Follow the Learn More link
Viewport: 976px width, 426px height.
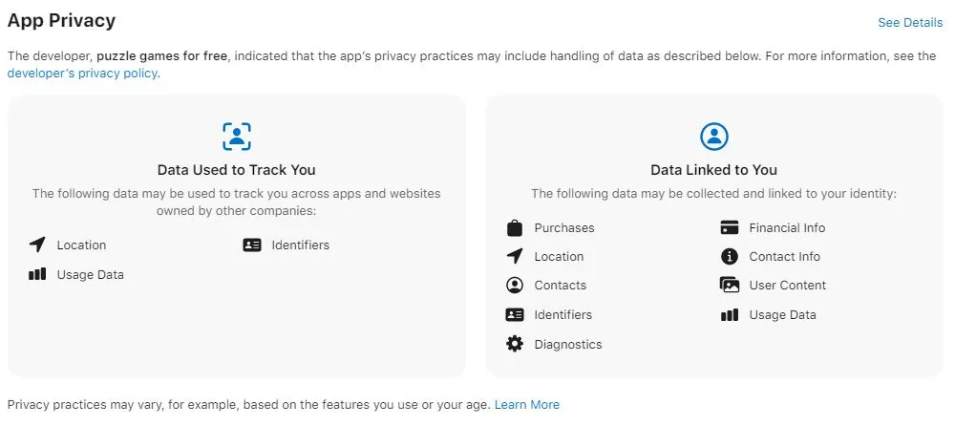point(526,405)
